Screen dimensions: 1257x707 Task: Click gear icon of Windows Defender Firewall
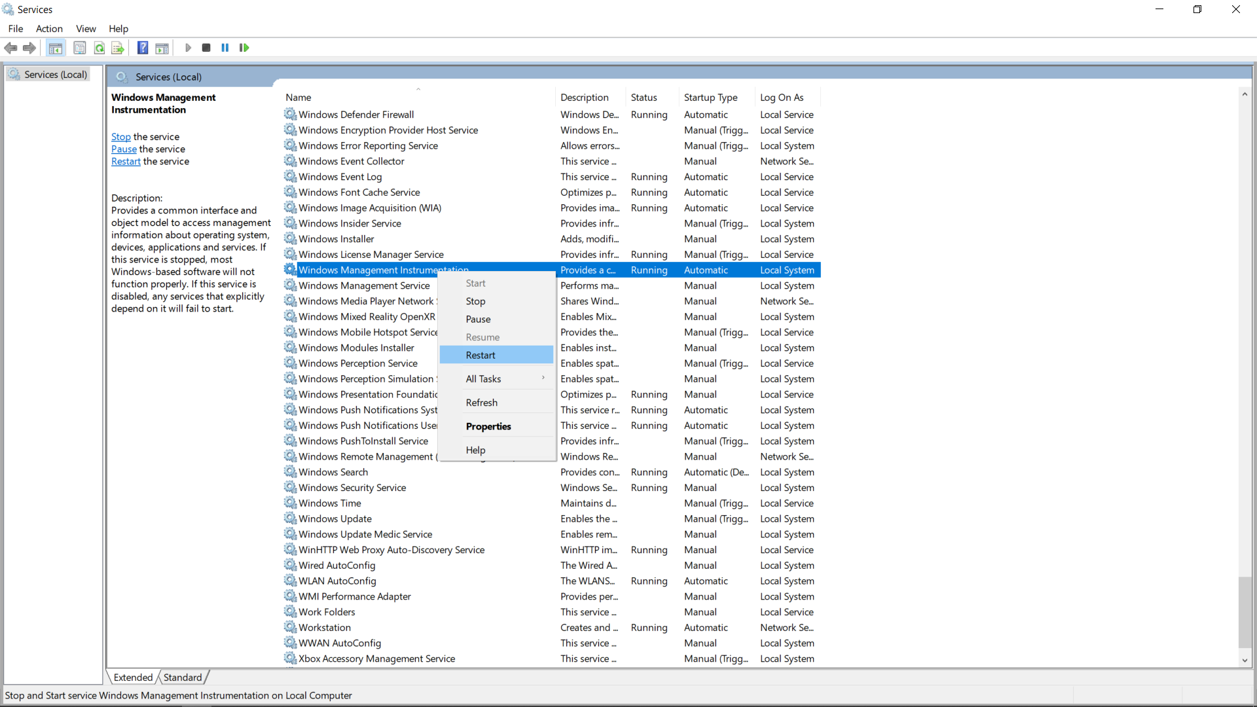coord(290,114)
